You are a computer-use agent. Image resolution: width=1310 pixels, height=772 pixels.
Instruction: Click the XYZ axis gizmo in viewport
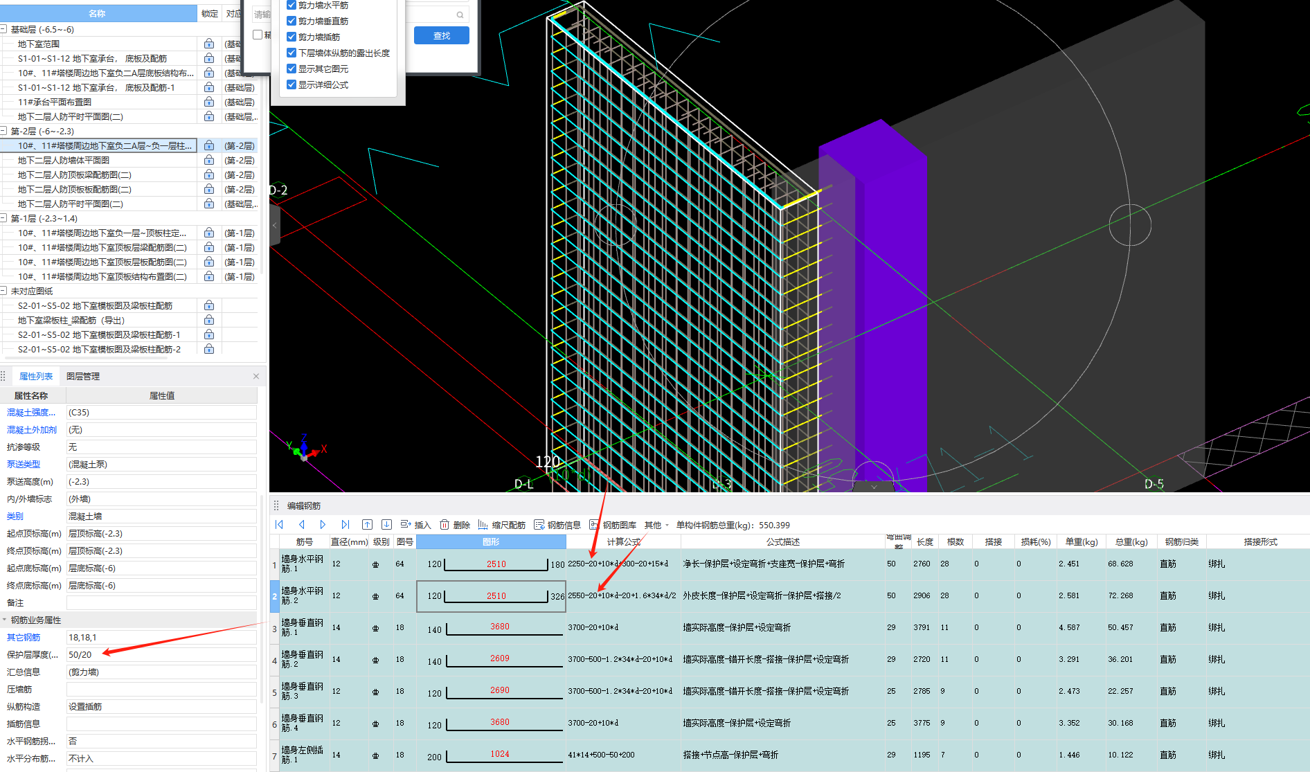tap(305, 449)
